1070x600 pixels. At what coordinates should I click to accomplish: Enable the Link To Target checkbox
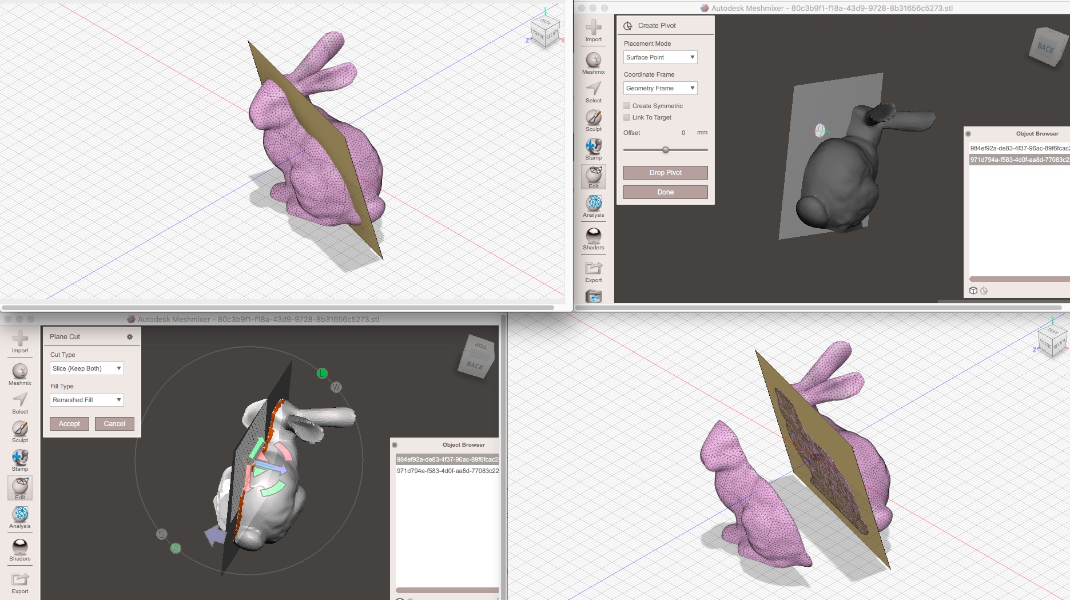[626, 117]
